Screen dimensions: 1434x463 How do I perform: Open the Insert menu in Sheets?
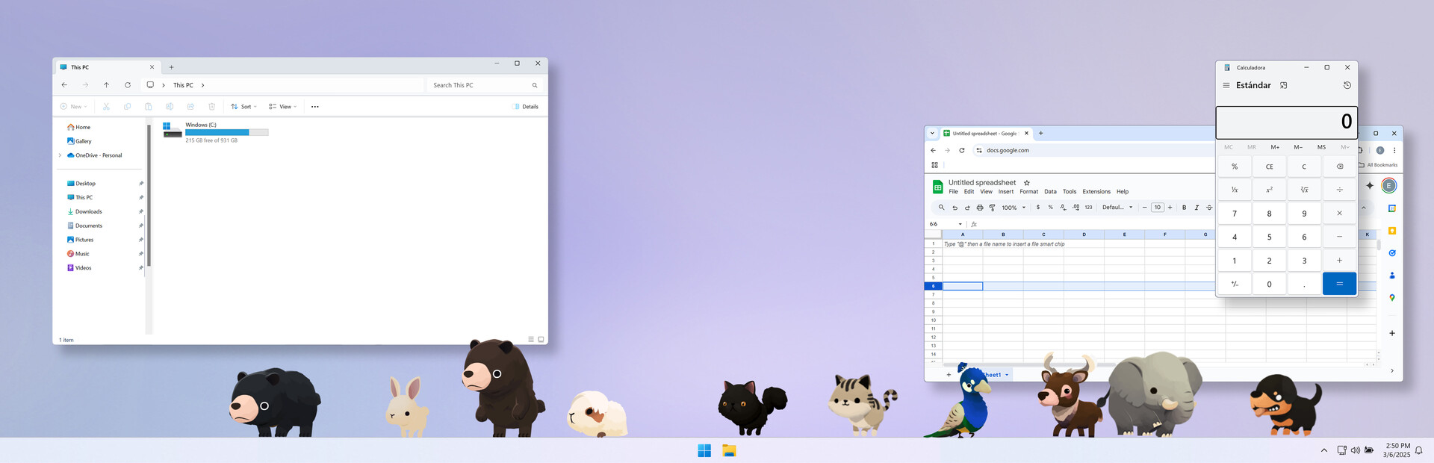coord(1006,192)
